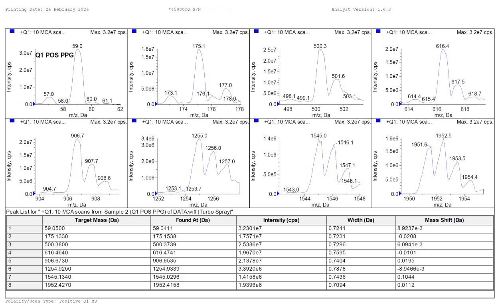Click intensity cell '2.5386e7'
Screen dimensions: 500x307
tap(281, 244)
